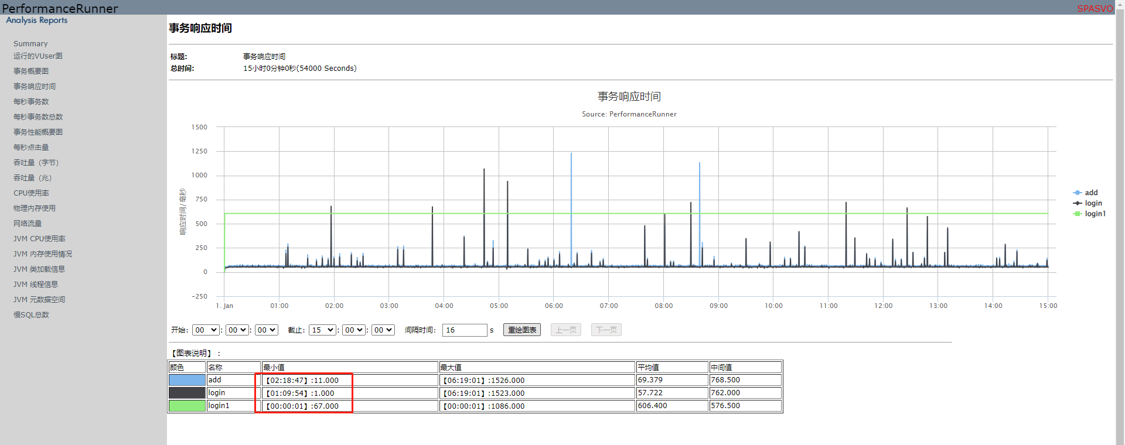Viewport: 1125px width, 445px height.
Task: Click the green login1 color swatch in table
Action: click(187, 406)
